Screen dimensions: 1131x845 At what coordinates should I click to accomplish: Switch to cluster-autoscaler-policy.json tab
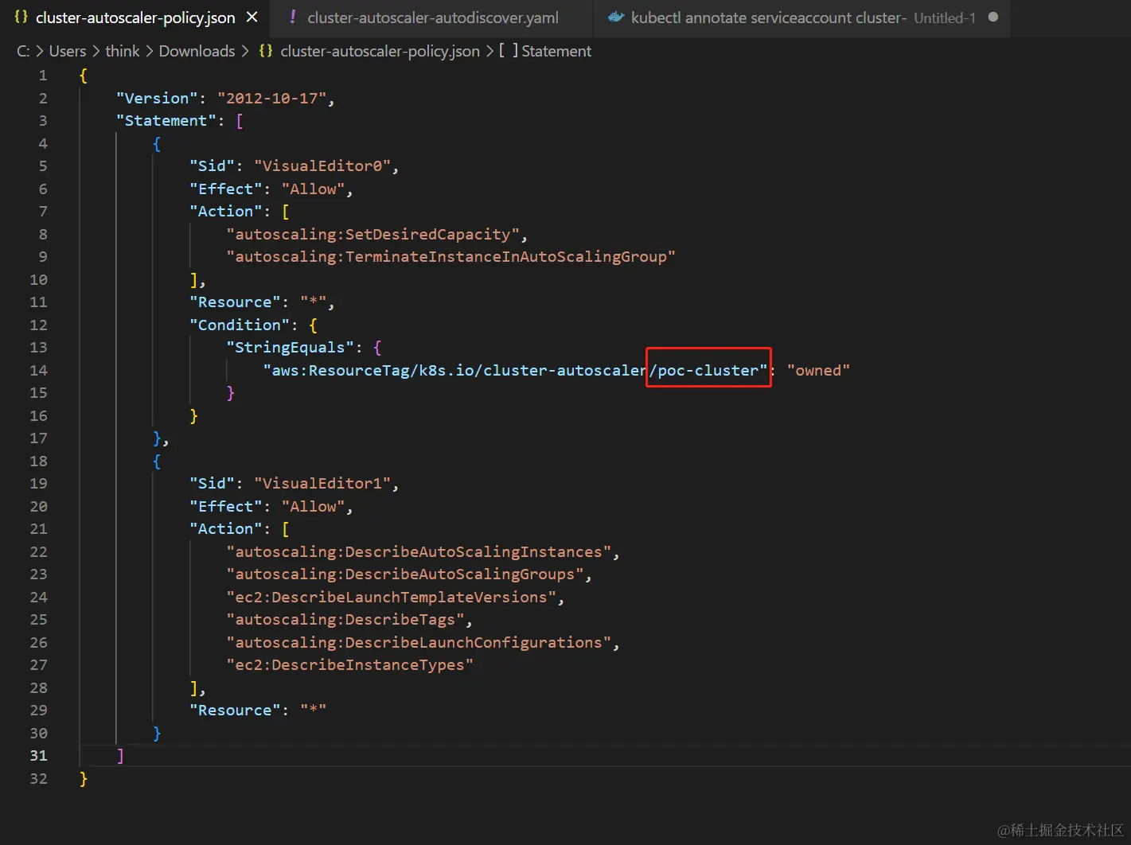(135, 18)
